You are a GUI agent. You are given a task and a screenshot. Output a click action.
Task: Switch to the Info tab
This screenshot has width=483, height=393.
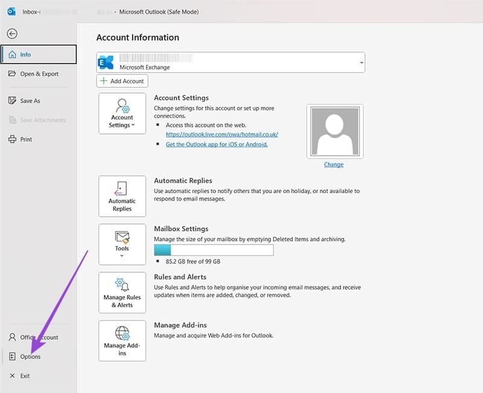point(24,54)
